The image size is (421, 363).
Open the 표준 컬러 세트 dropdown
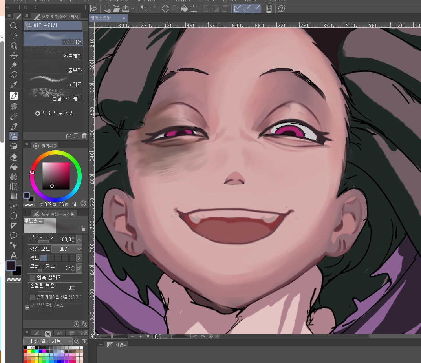pos(48,341)
